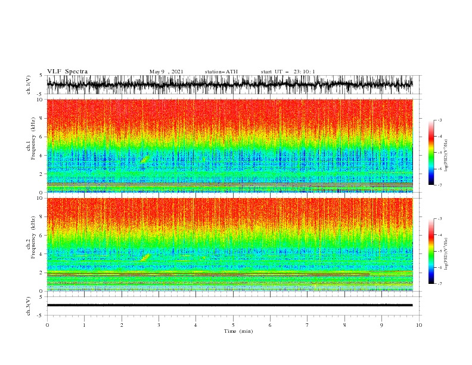The image size is (472, 365).
Task: Click the ch.2 Frequency (kHz) axis label
Action: [x=31, y=237]
